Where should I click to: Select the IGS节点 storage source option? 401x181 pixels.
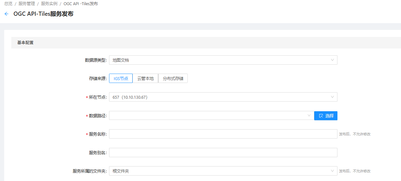point(121,78)
